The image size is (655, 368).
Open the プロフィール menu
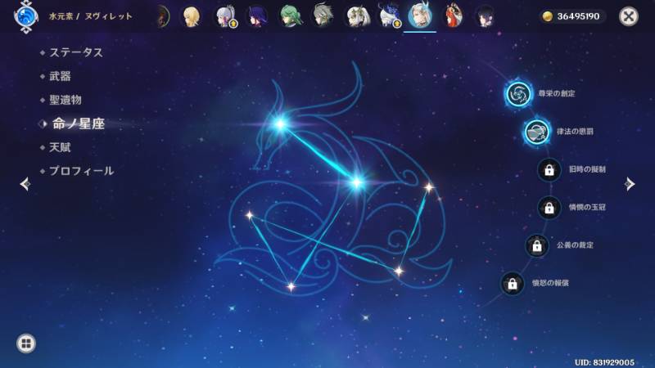81,171
